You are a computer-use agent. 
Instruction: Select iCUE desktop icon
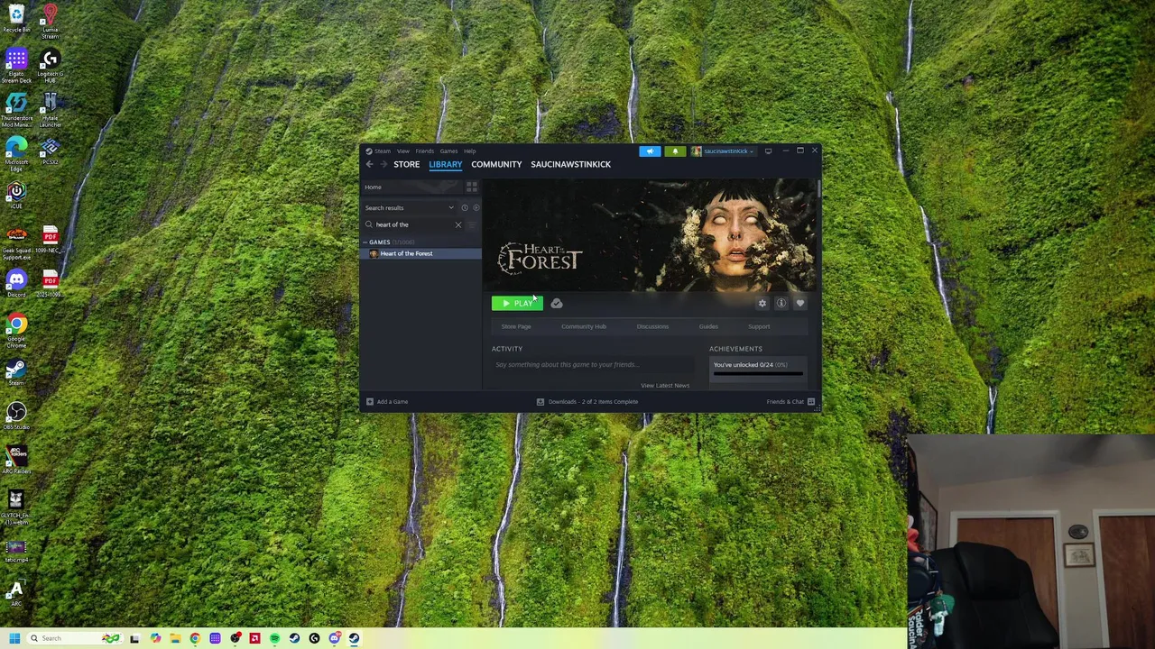coord(16,195)
